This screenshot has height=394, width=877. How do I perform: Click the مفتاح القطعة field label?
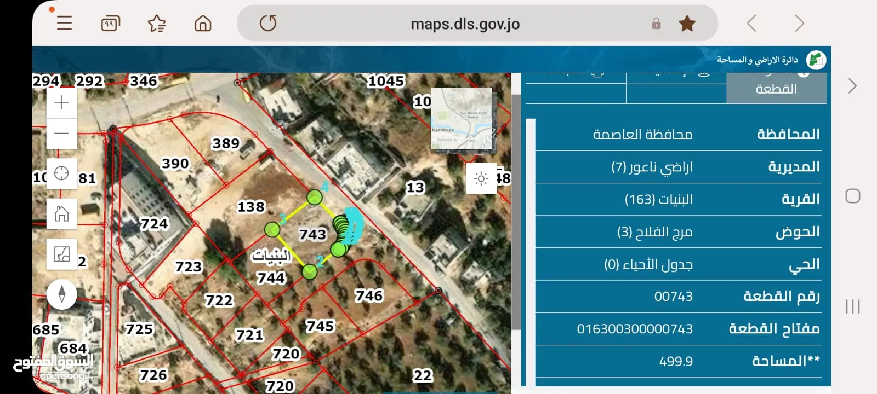(x=774, y=329)
